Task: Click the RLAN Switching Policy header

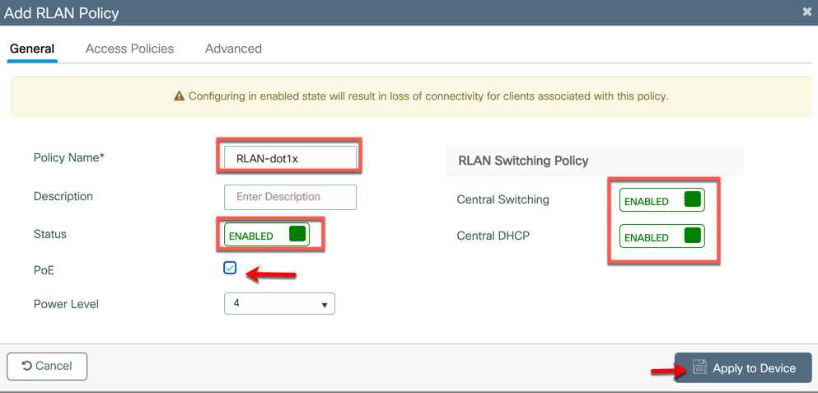Action: click(x=523, y=161)
